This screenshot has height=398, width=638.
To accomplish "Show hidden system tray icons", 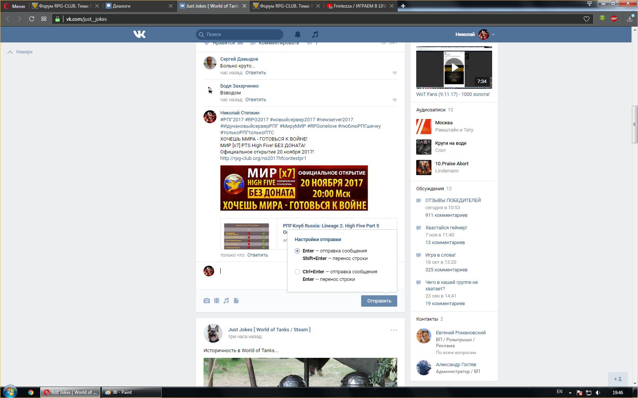I will [570, 392].
